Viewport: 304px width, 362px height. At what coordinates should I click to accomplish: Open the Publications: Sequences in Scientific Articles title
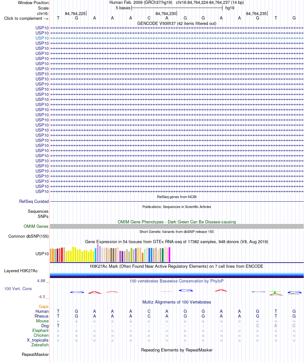pos(177,207)
